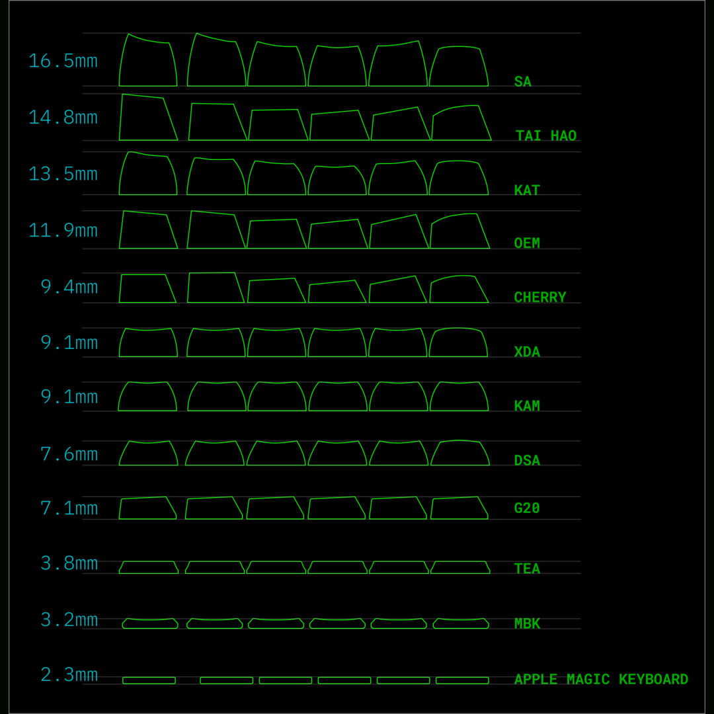Click the 2.3mm height label
Screen dimensions: 714x714
tap(69, 675)
